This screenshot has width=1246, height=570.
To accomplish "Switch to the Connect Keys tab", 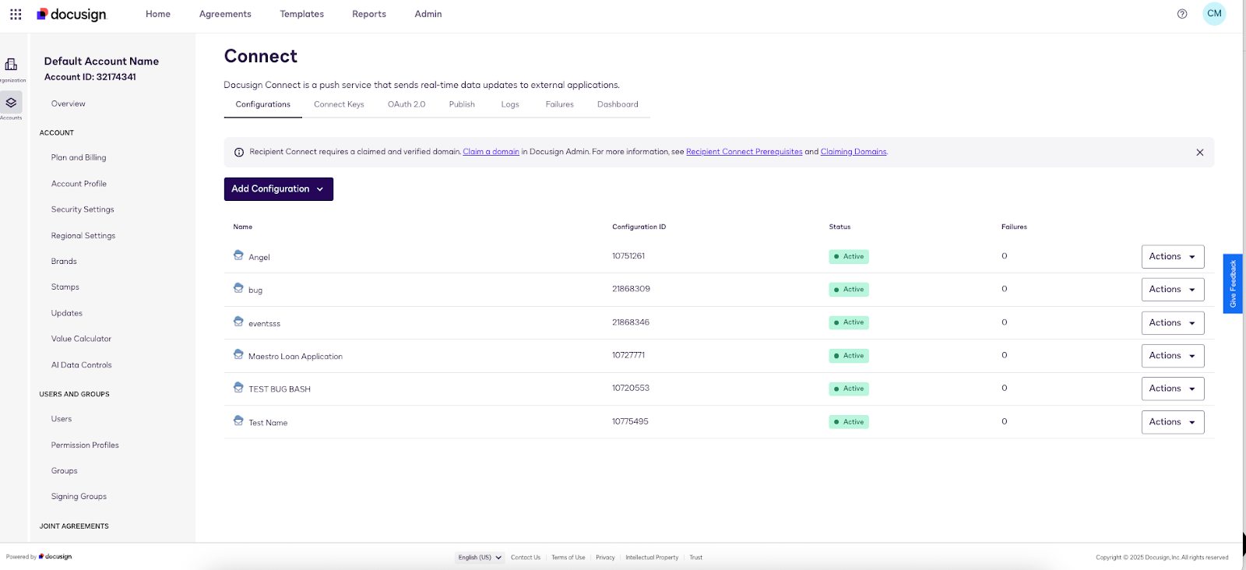I will 339,104.
